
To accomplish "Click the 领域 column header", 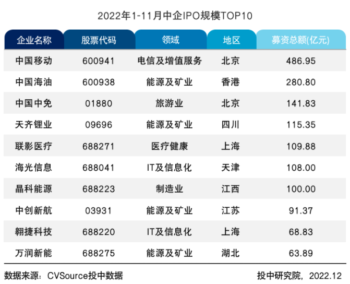I will [171, 40].
